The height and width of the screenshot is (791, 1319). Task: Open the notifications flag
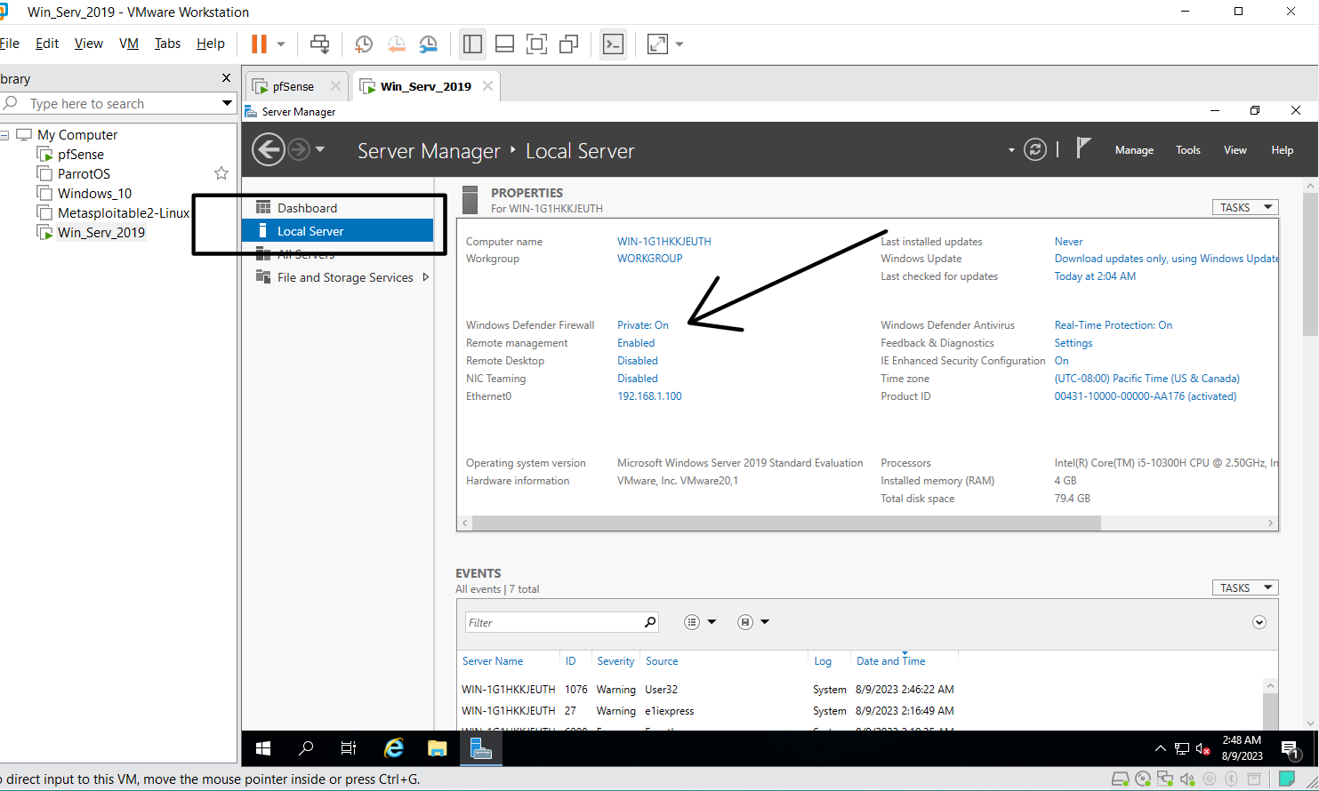point(1082,148)
